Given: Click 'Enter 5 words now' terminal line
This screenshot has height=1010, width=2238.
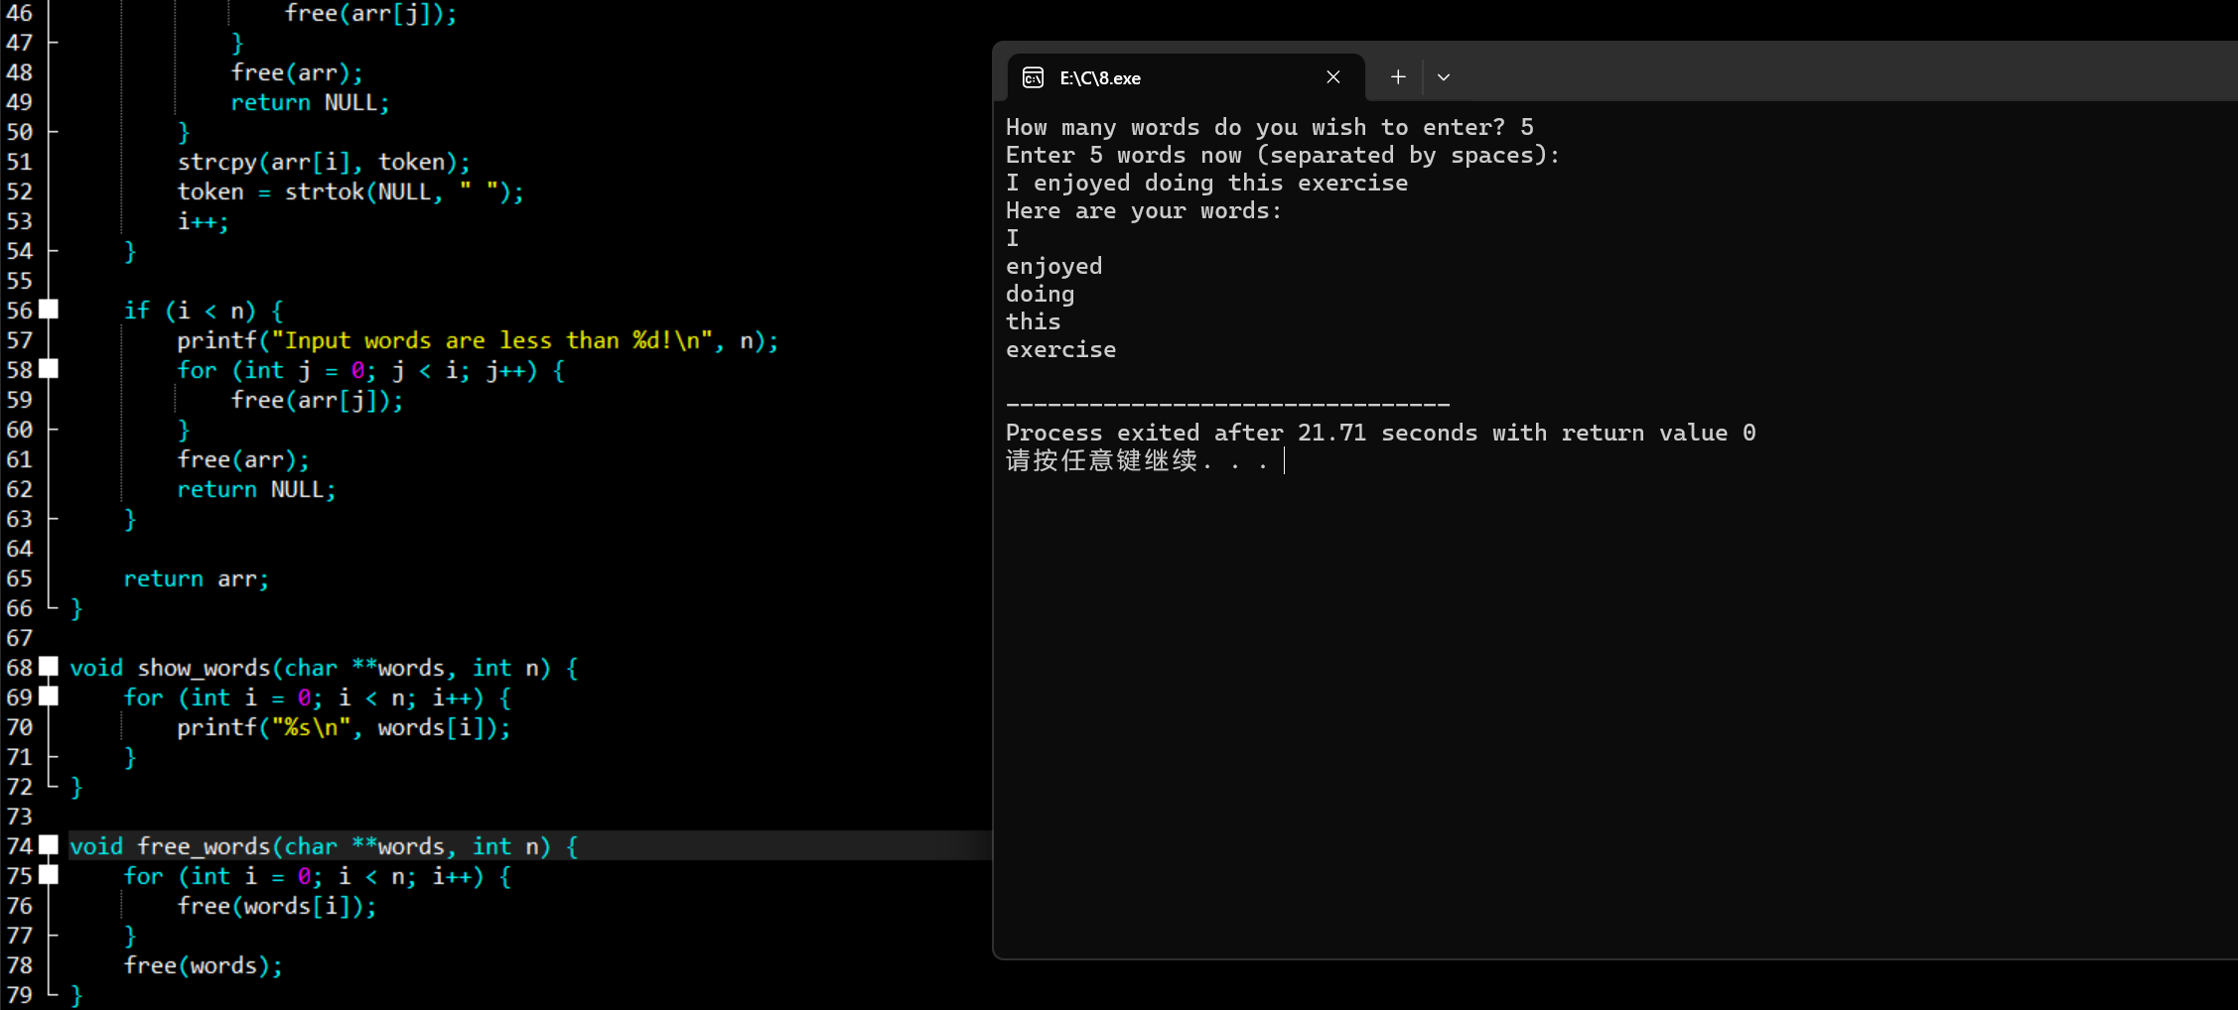Looking at the screenshot, I should (1283, 155).
